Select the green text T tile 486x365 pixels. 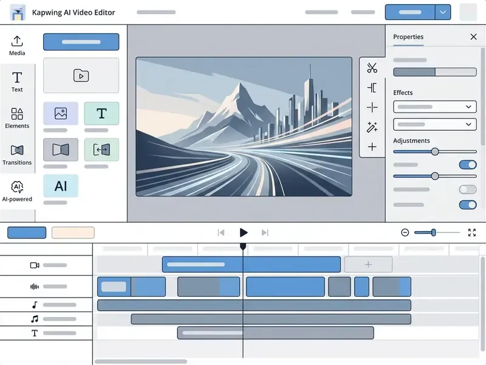(101, 113)
